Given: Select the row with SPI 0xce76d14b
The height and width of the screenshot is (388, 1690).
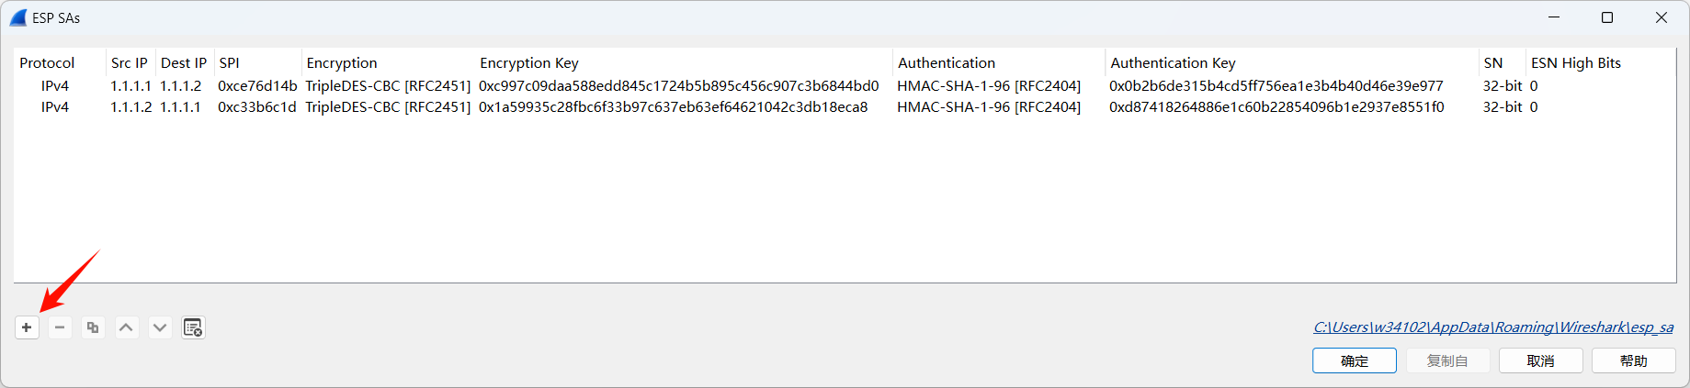Looking at the screenshot, I should (257, 85).
